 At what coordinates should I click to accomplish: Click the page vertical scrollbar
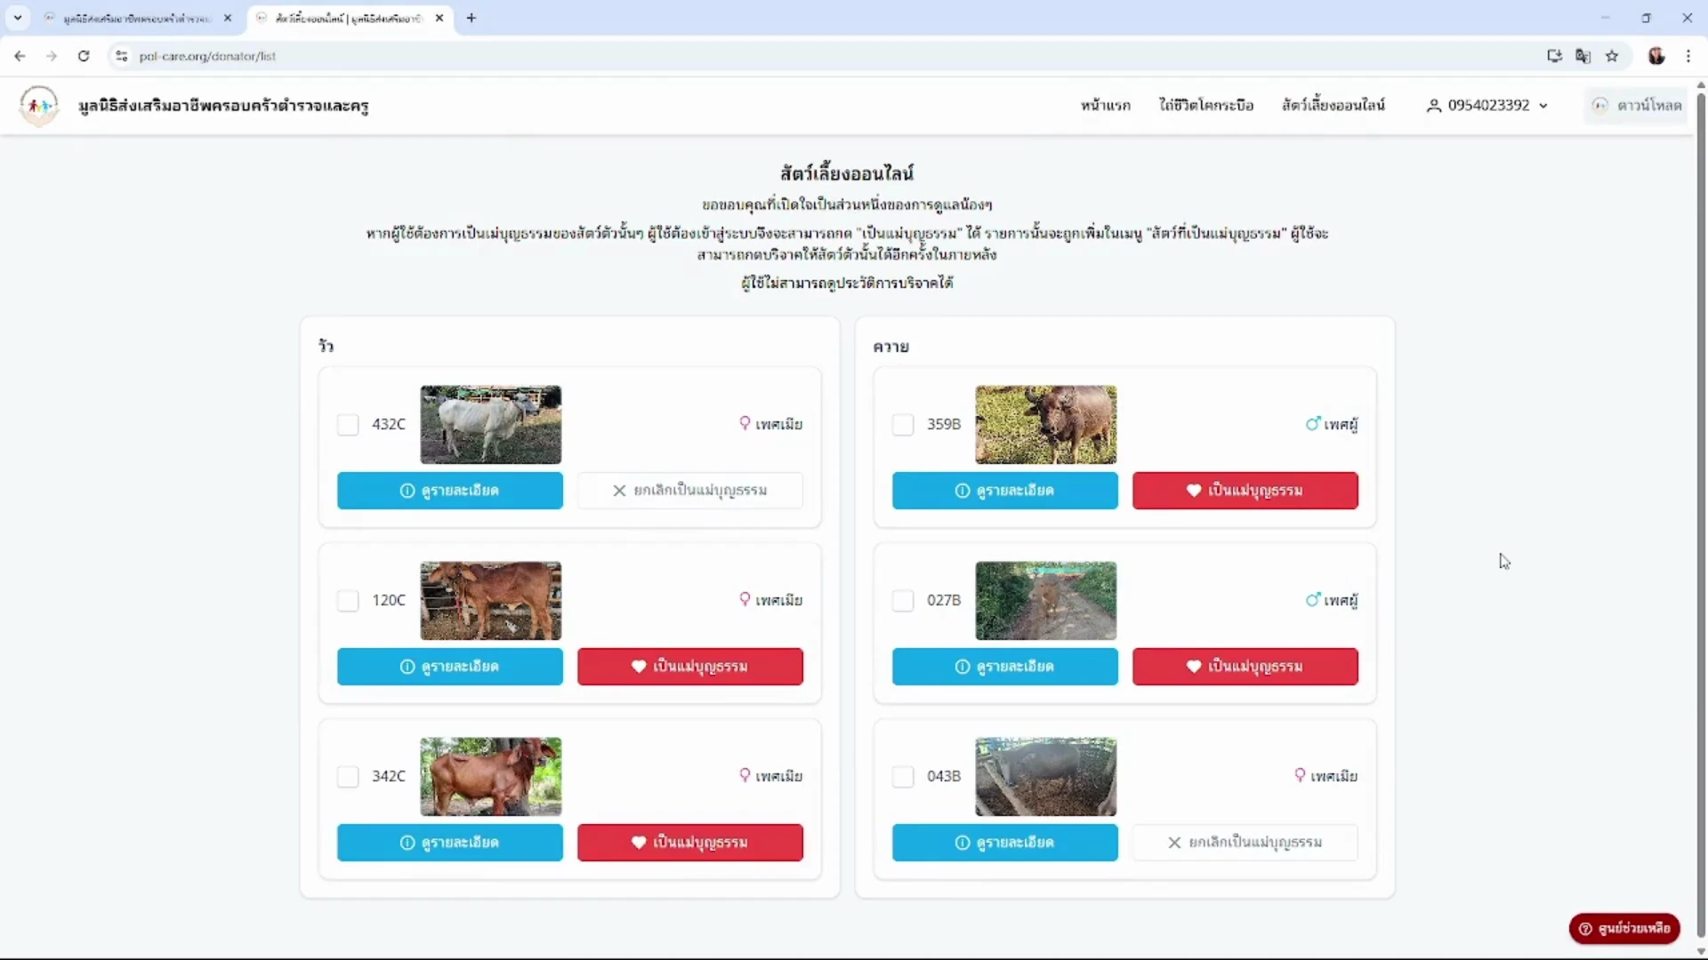[x=1701, y=516]
